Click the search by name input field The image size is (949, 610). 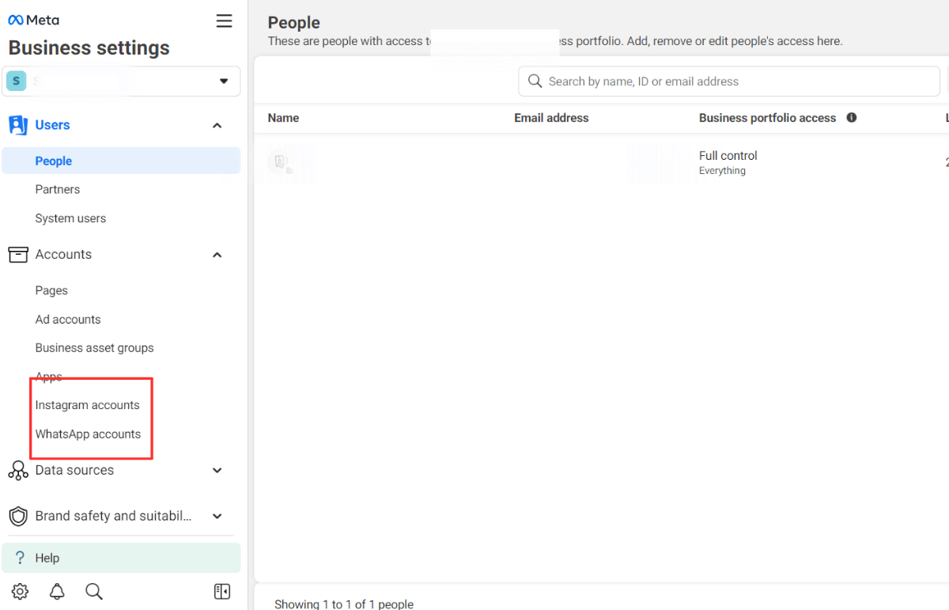729,81
